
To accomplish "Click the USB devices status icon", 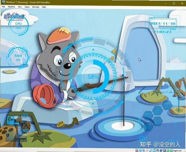I will click(x=151, y=150).
